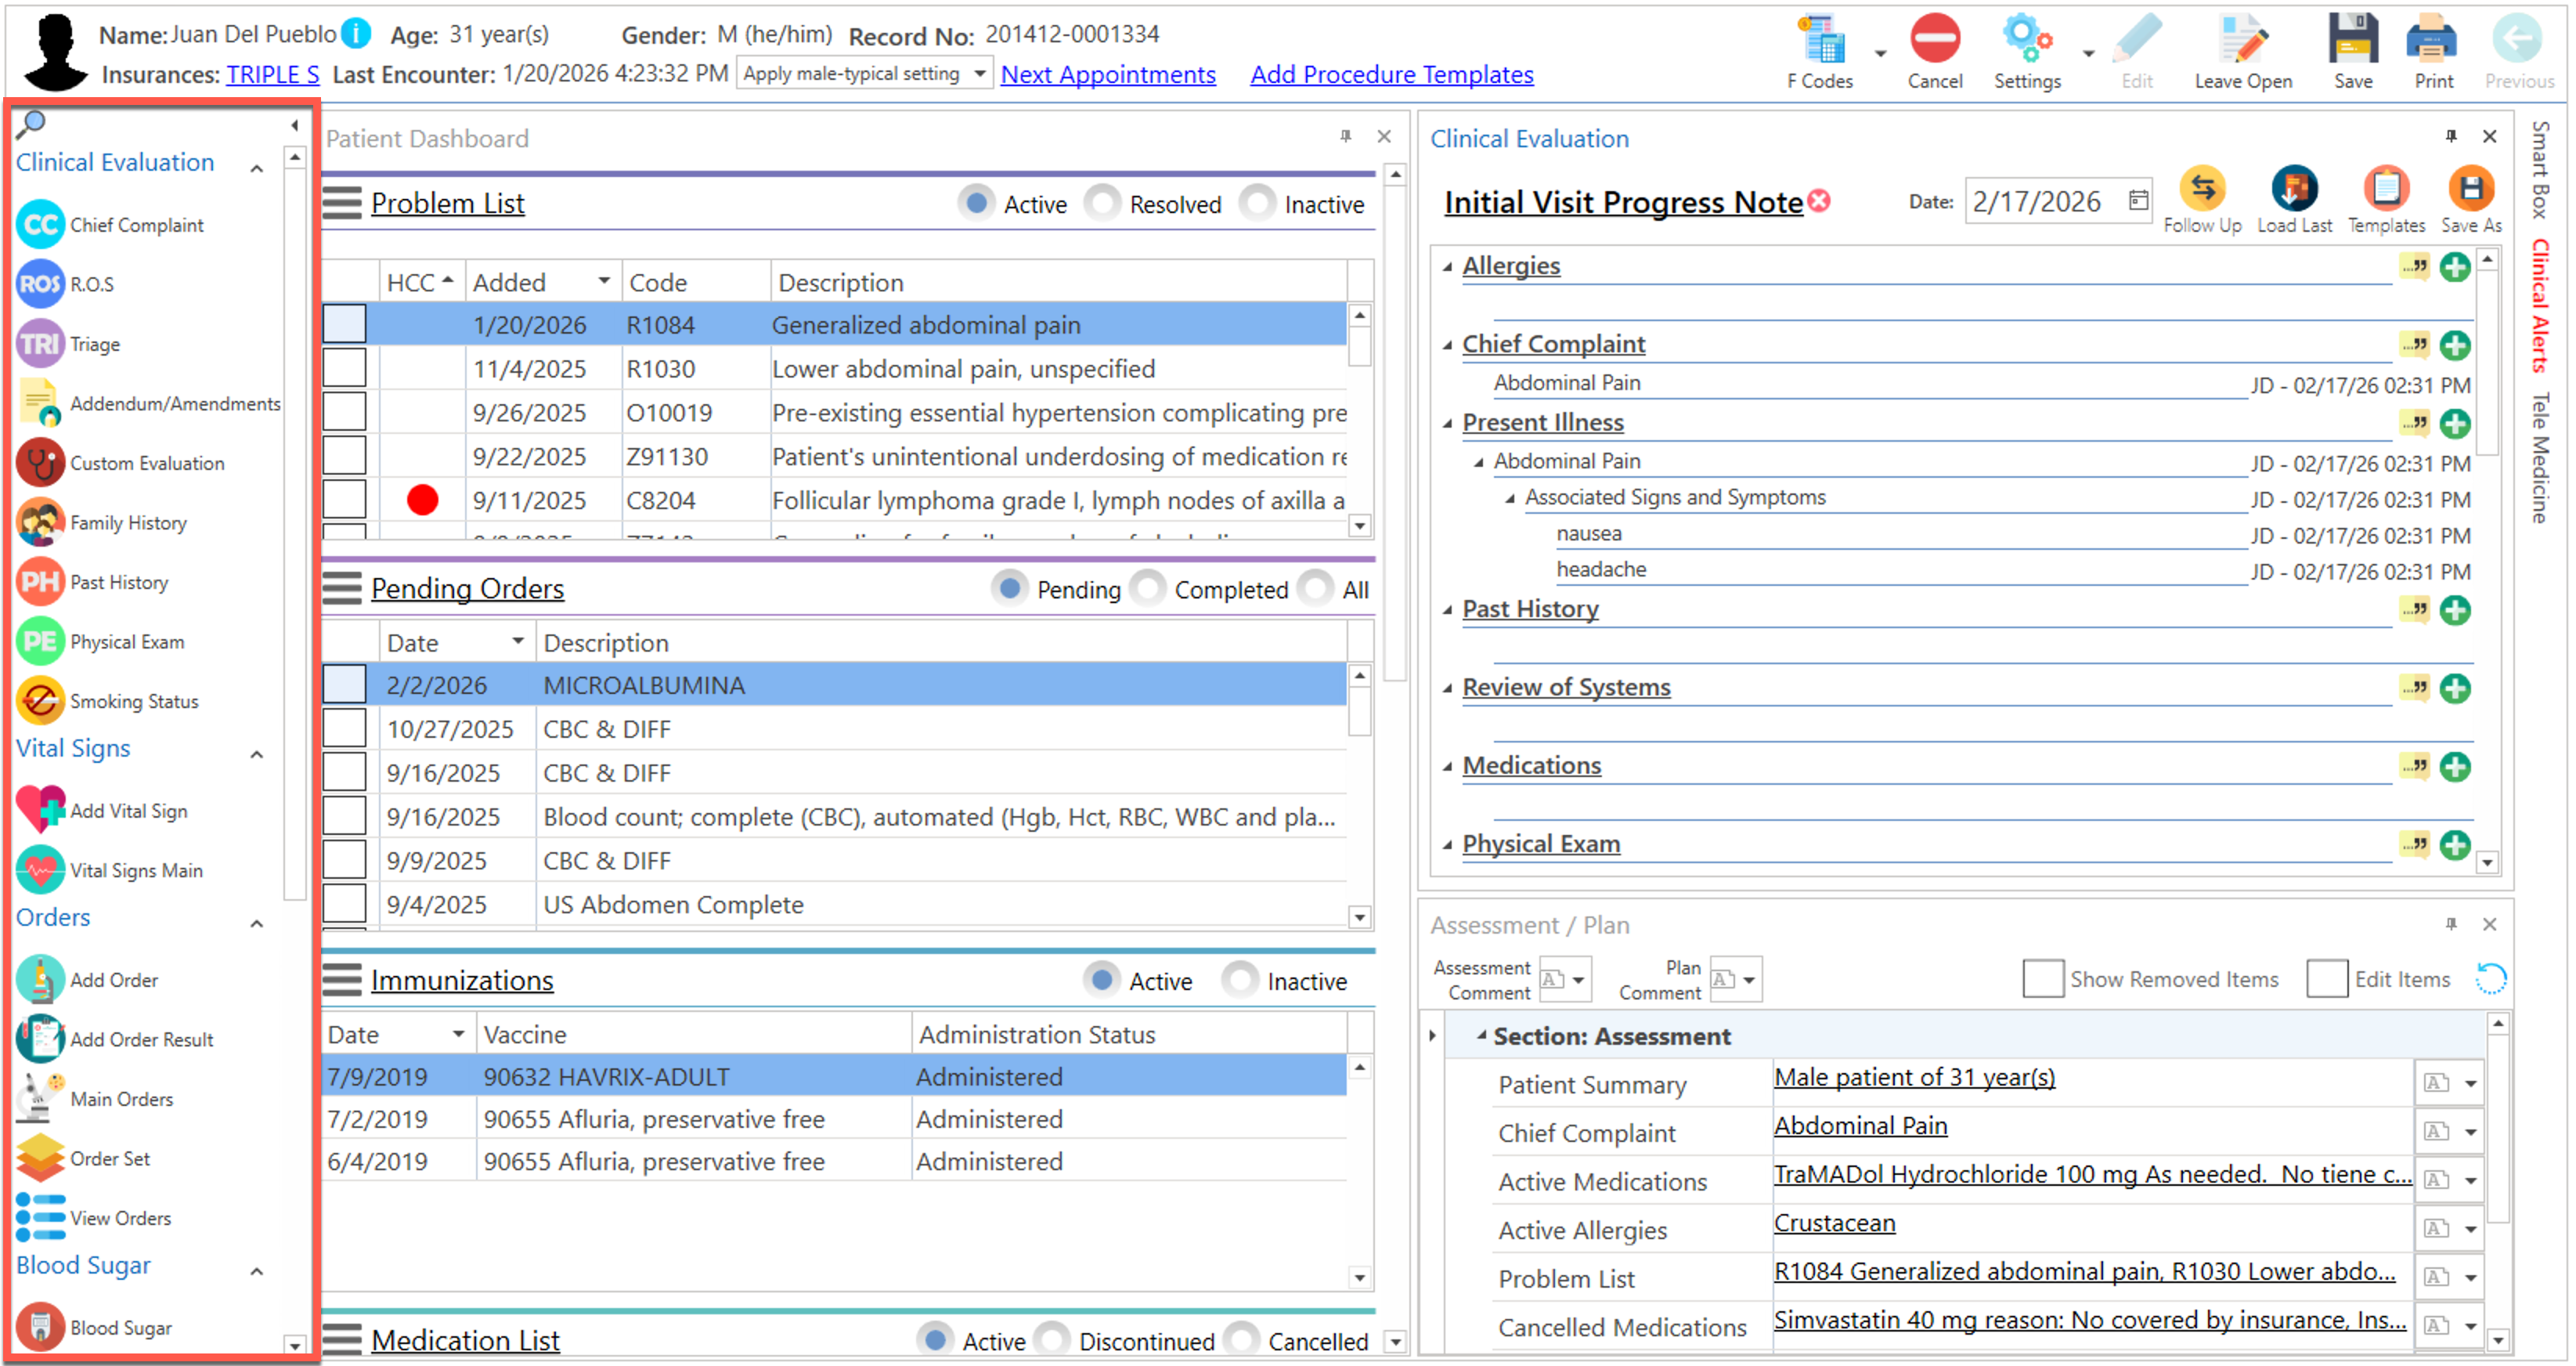Click the visit Date input field
Image resolution: width=2576 pixels, height=1366 pixels.
(x=2040, y=202)
